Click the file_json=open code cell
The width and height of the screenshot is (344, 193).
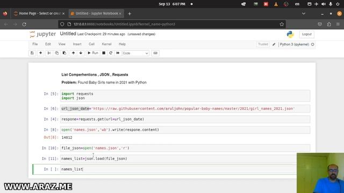(185, 148)
